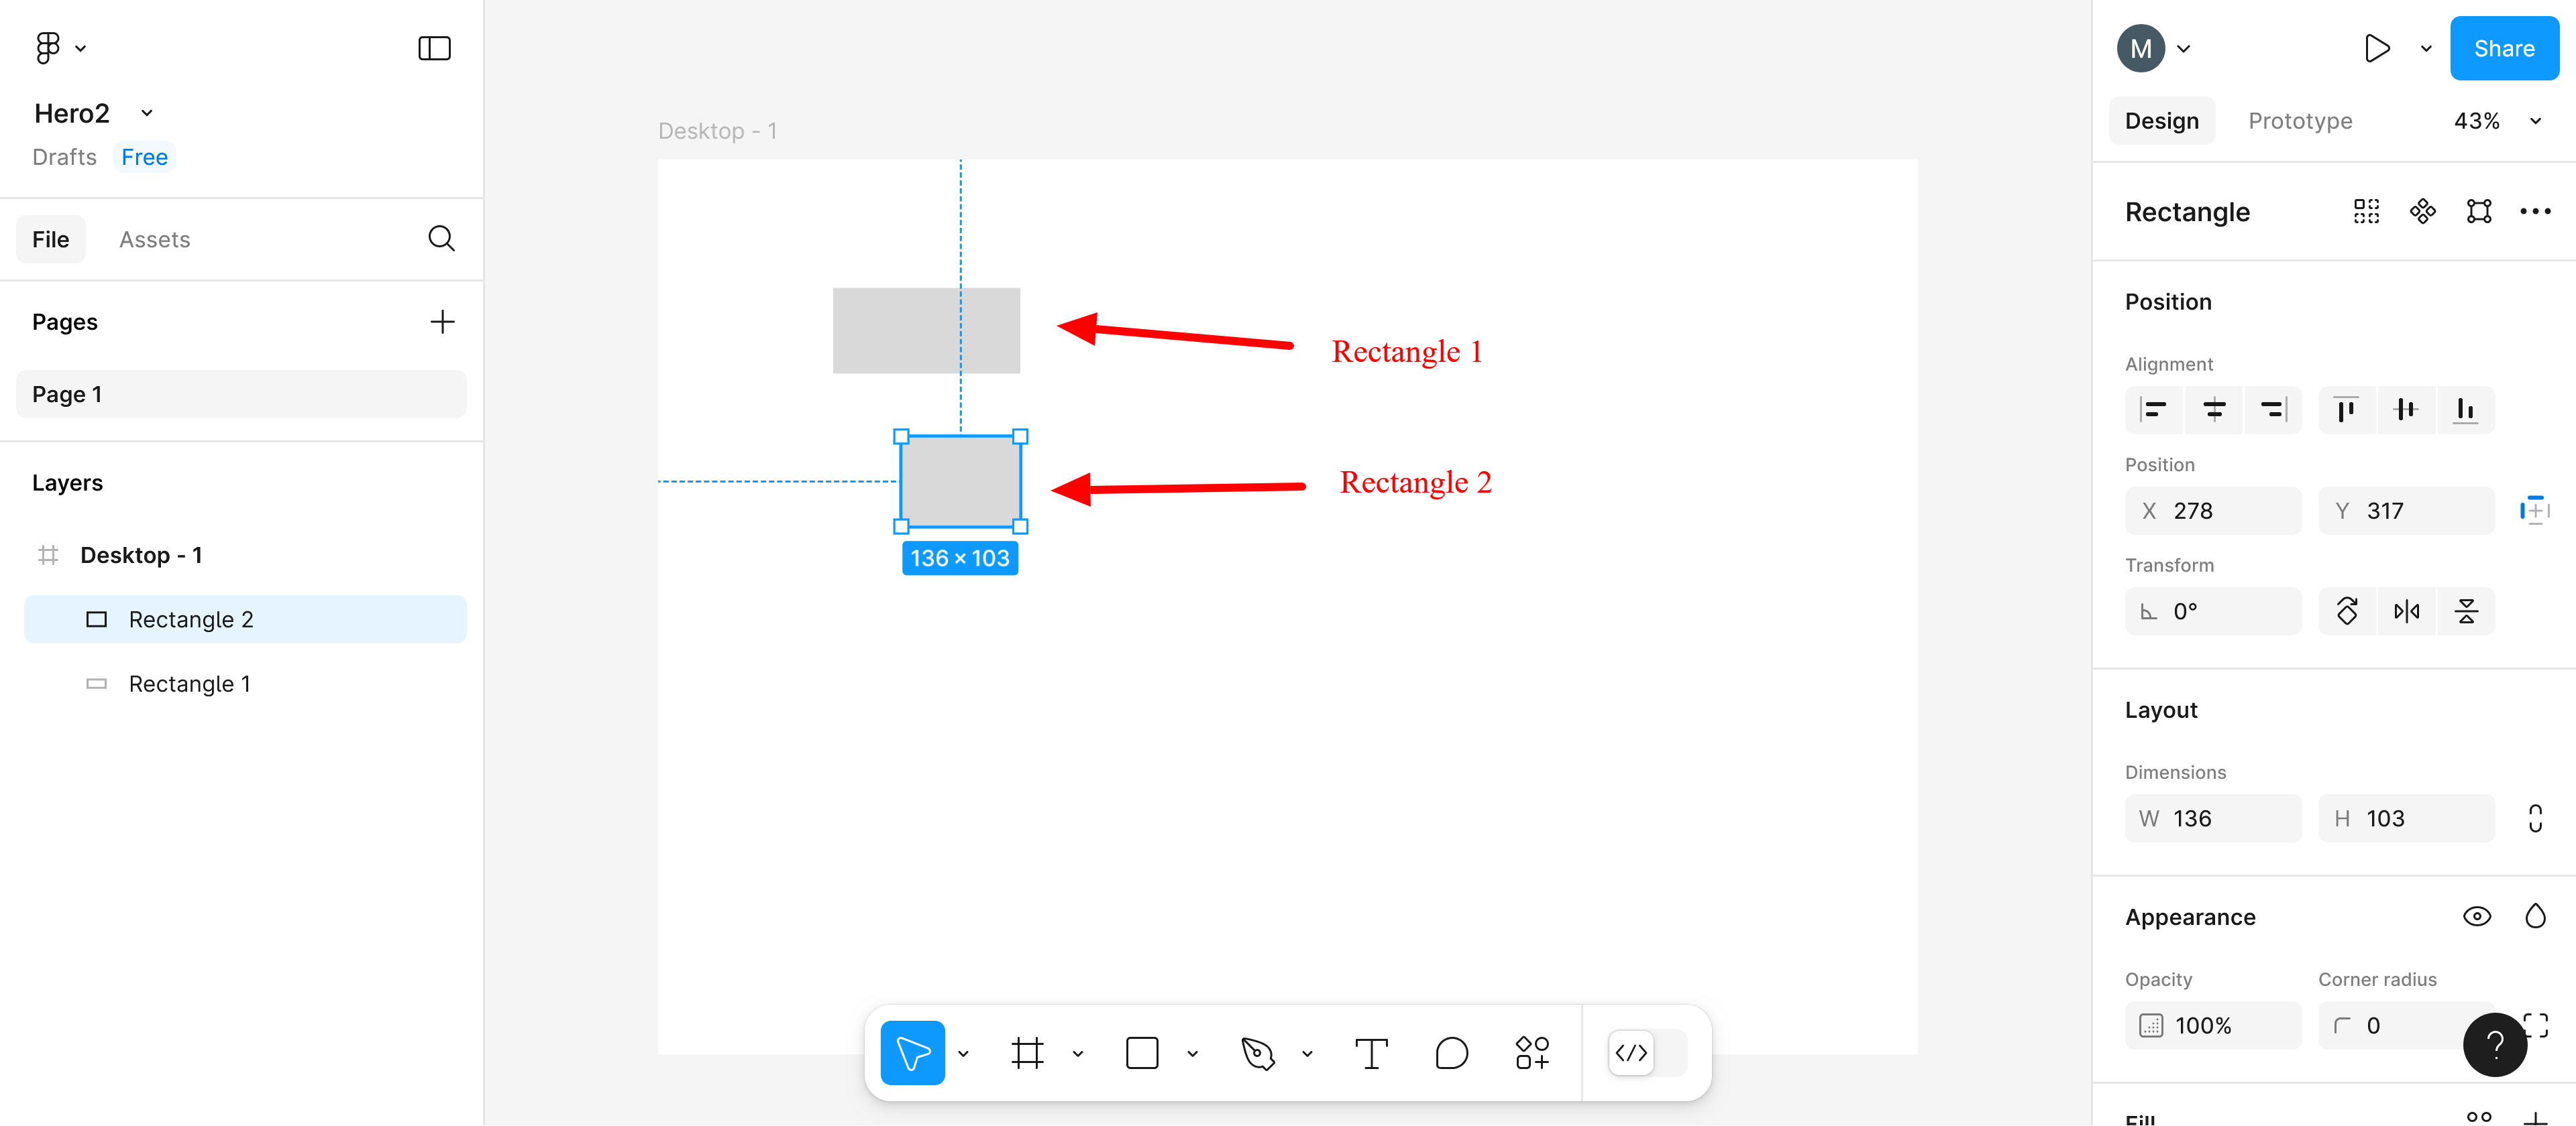The image size is (2576, 1126).
Task: Select the Rectangle shape tool
Action: click(x=1141, y=1052)
